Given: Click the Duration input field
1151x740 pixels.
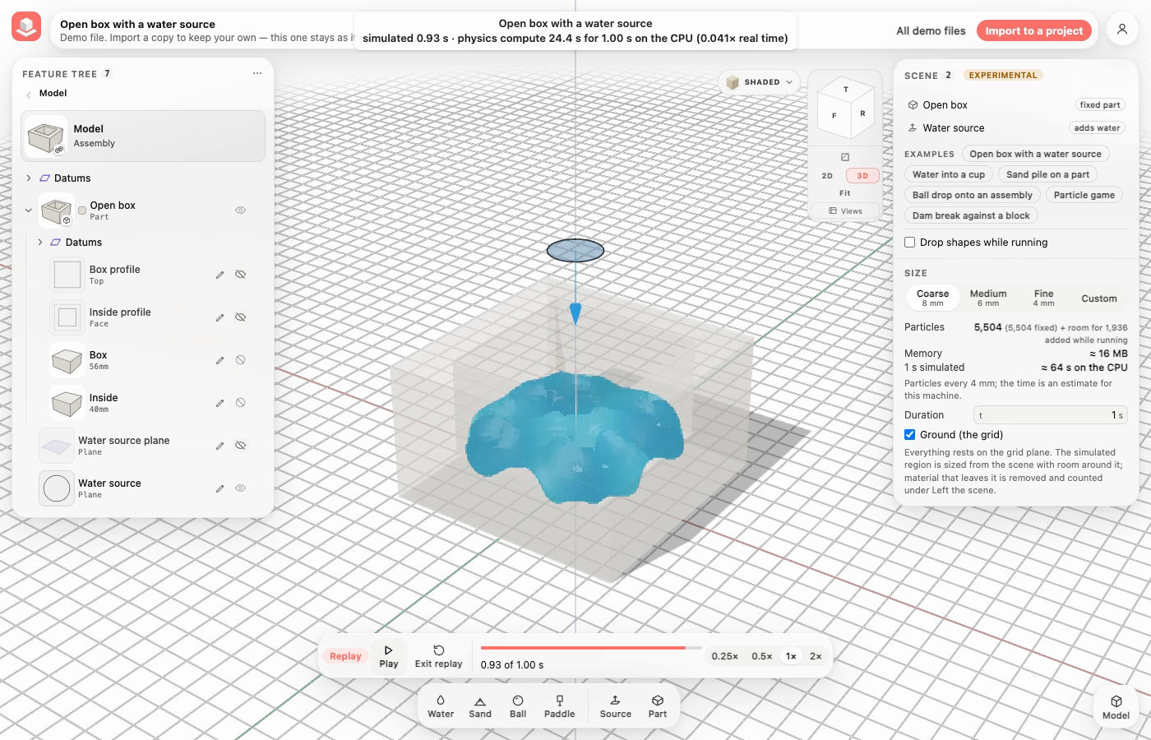Looking at the screenshot, I should coord(1051,415).
